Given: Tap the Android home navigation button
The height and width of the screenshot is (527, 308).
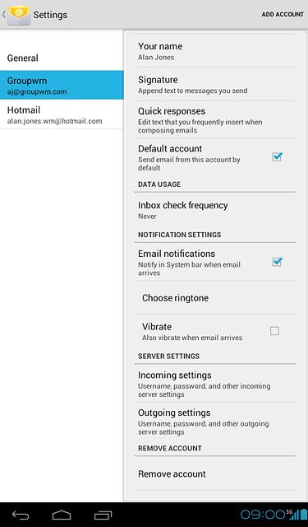Looking at the screenshot, I should point(62,515).
